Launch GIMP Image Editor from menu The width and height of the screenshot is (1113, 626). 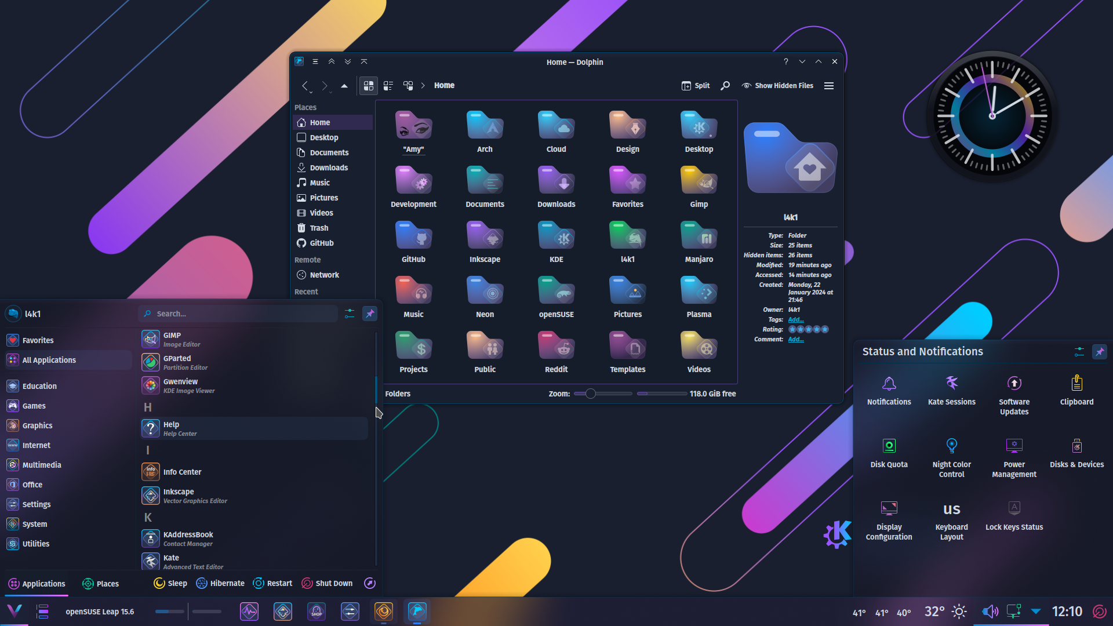(254, 339)
